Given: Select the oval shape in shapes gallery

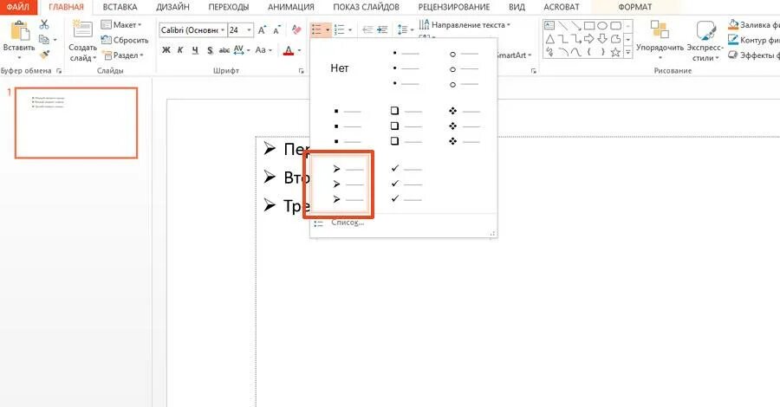Looking at the screenshot, I should click(x=602, y=25).
